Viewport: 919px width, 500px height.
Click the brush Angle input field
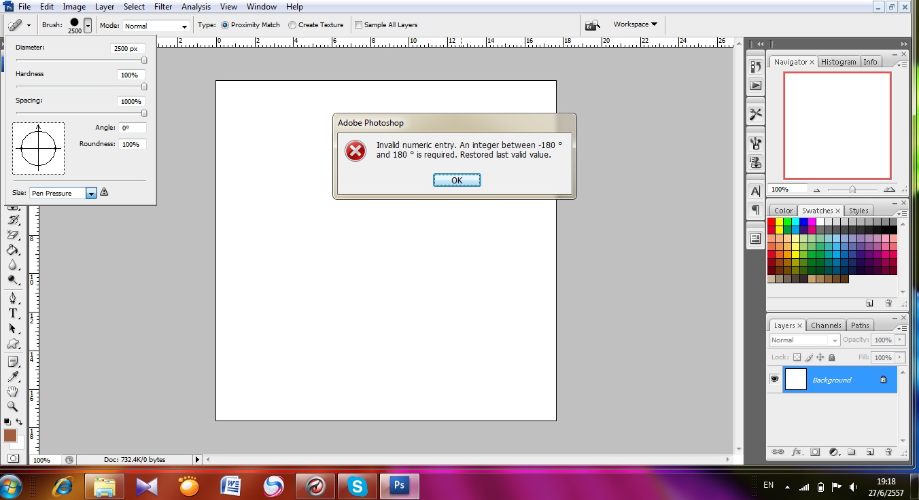tap(132, 128)
